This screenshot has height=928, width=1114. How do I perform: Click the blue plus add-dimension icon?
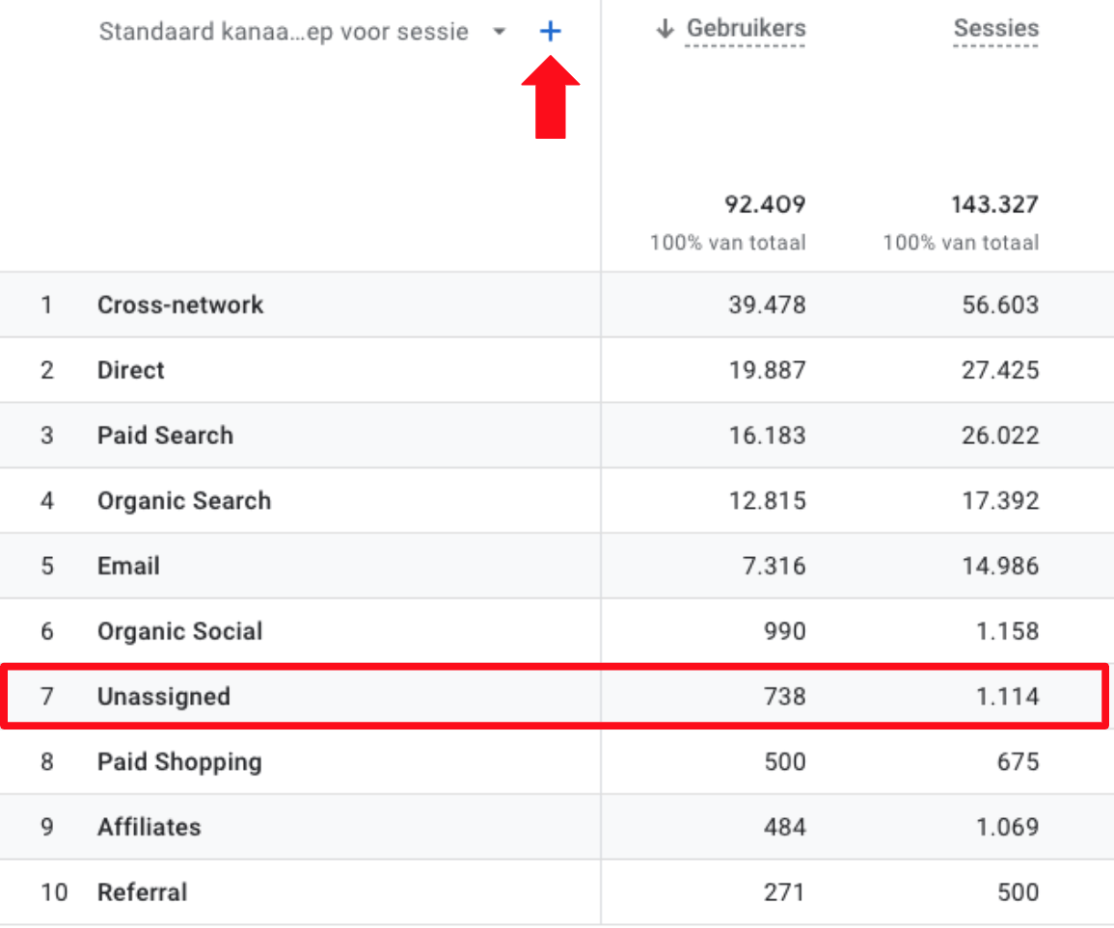[x=550, y=32]
